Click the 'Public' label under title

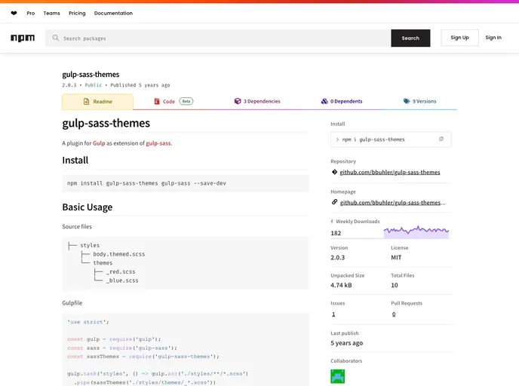pyautogui.click(x=94, y=85)
